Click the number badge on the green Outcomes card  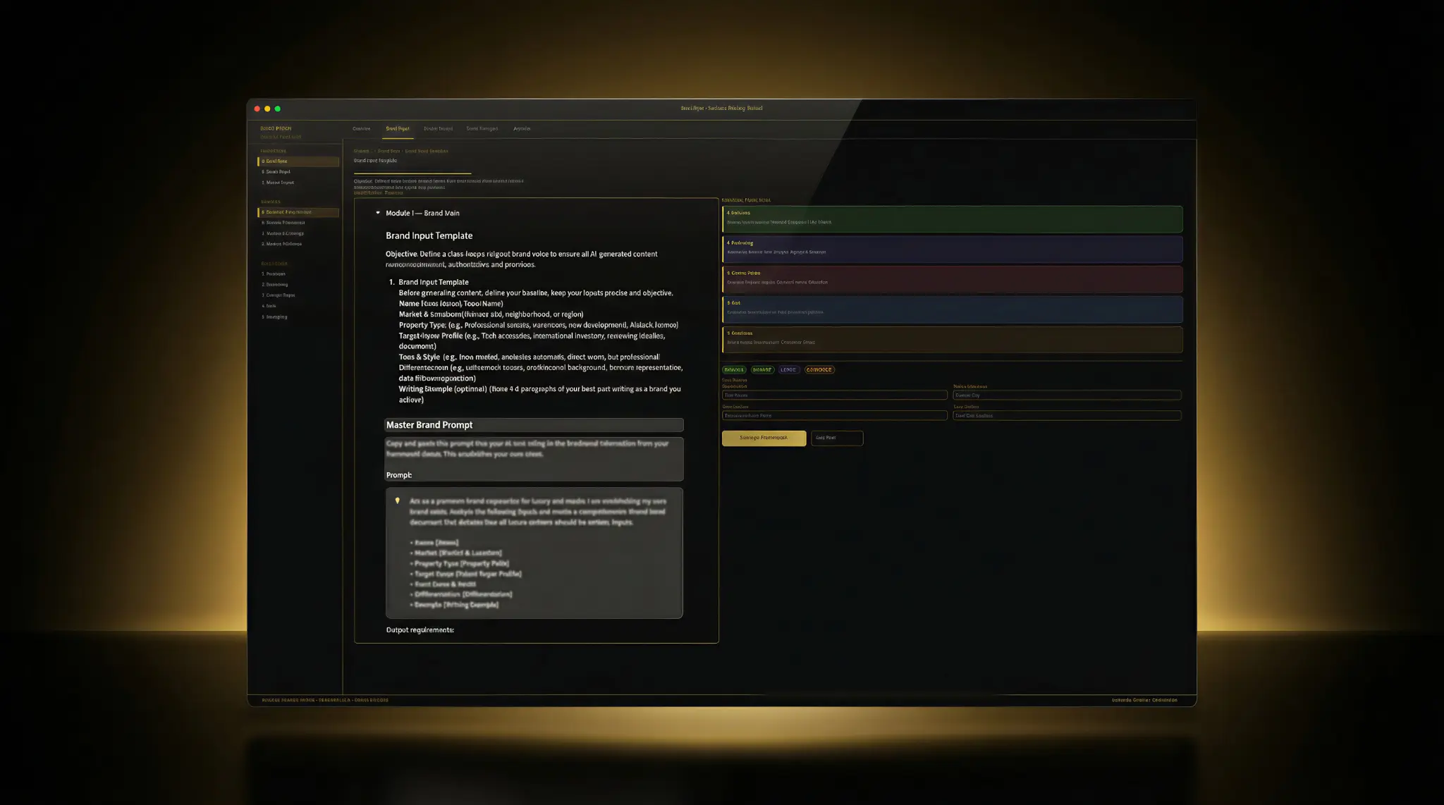[x=729, y=212]
